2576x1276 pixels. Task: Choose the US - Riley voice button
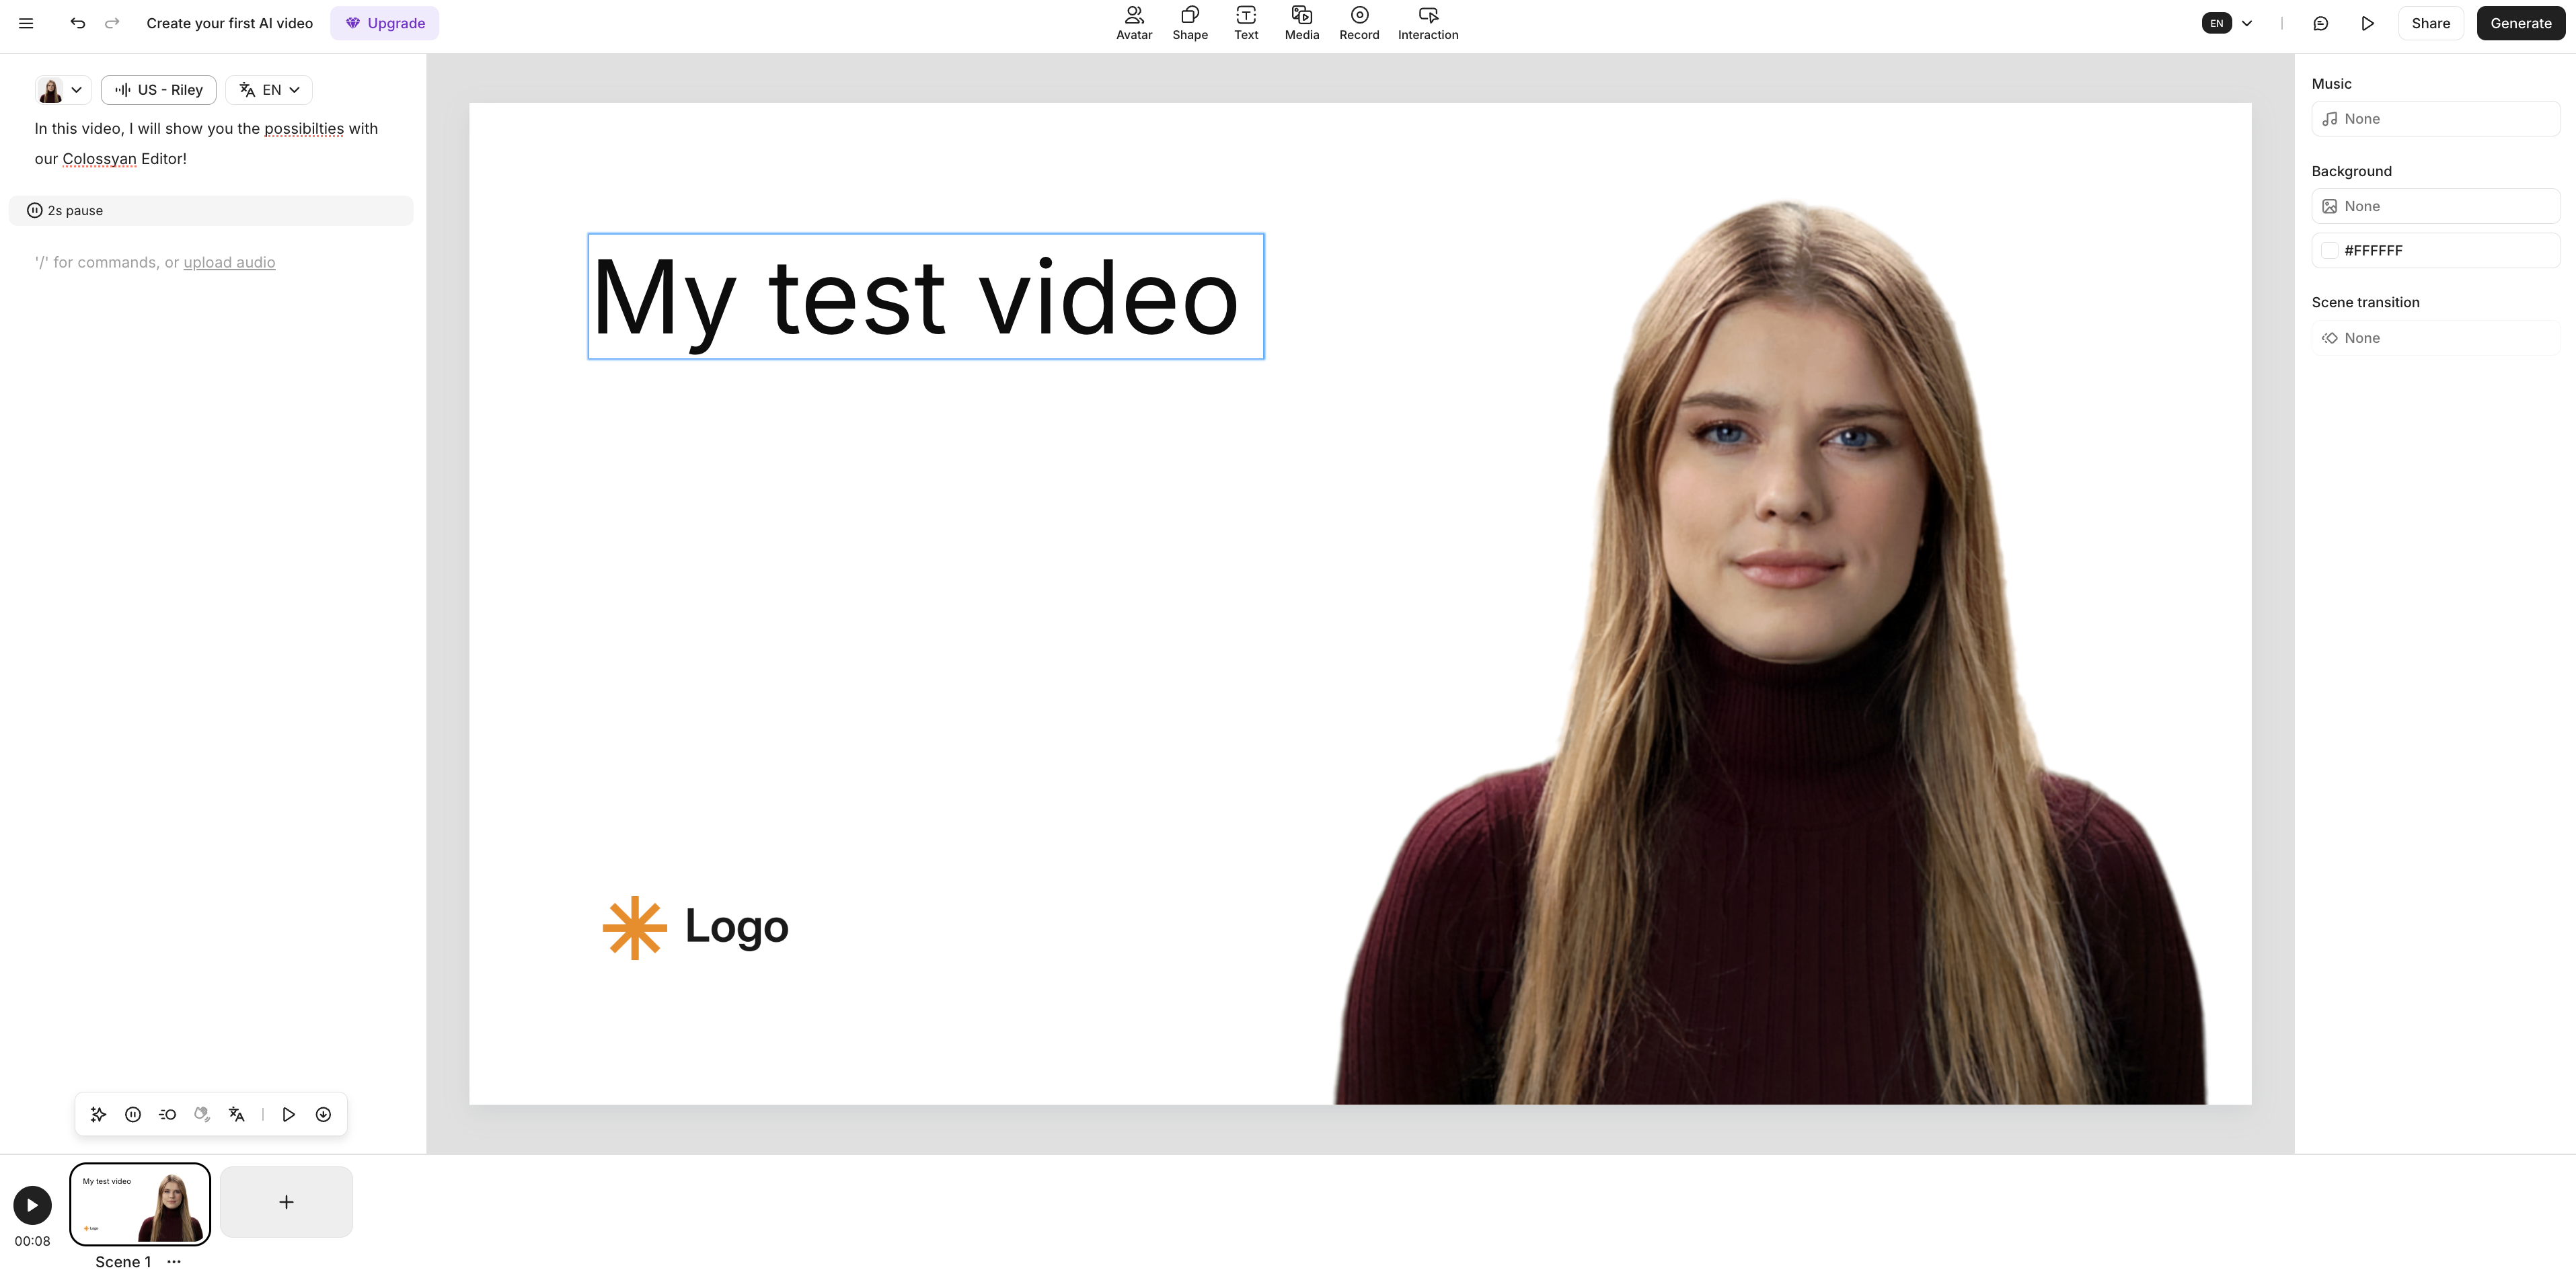pos(159,90)
